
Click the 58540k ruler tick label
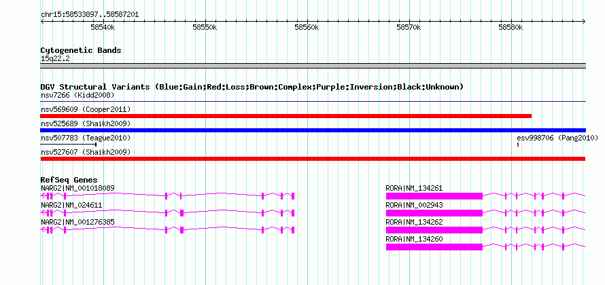pyautogui.click(x=103, y=27)
